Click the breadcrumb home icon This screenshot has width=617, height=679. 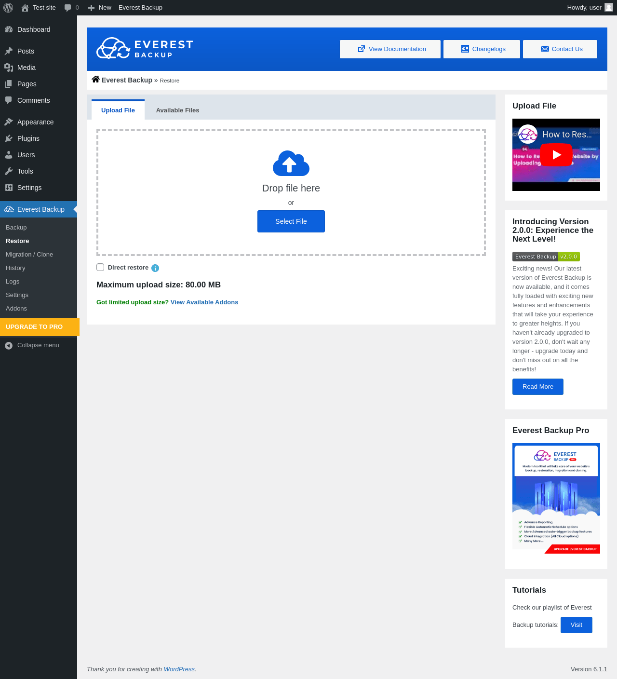(x=95, y=80)
